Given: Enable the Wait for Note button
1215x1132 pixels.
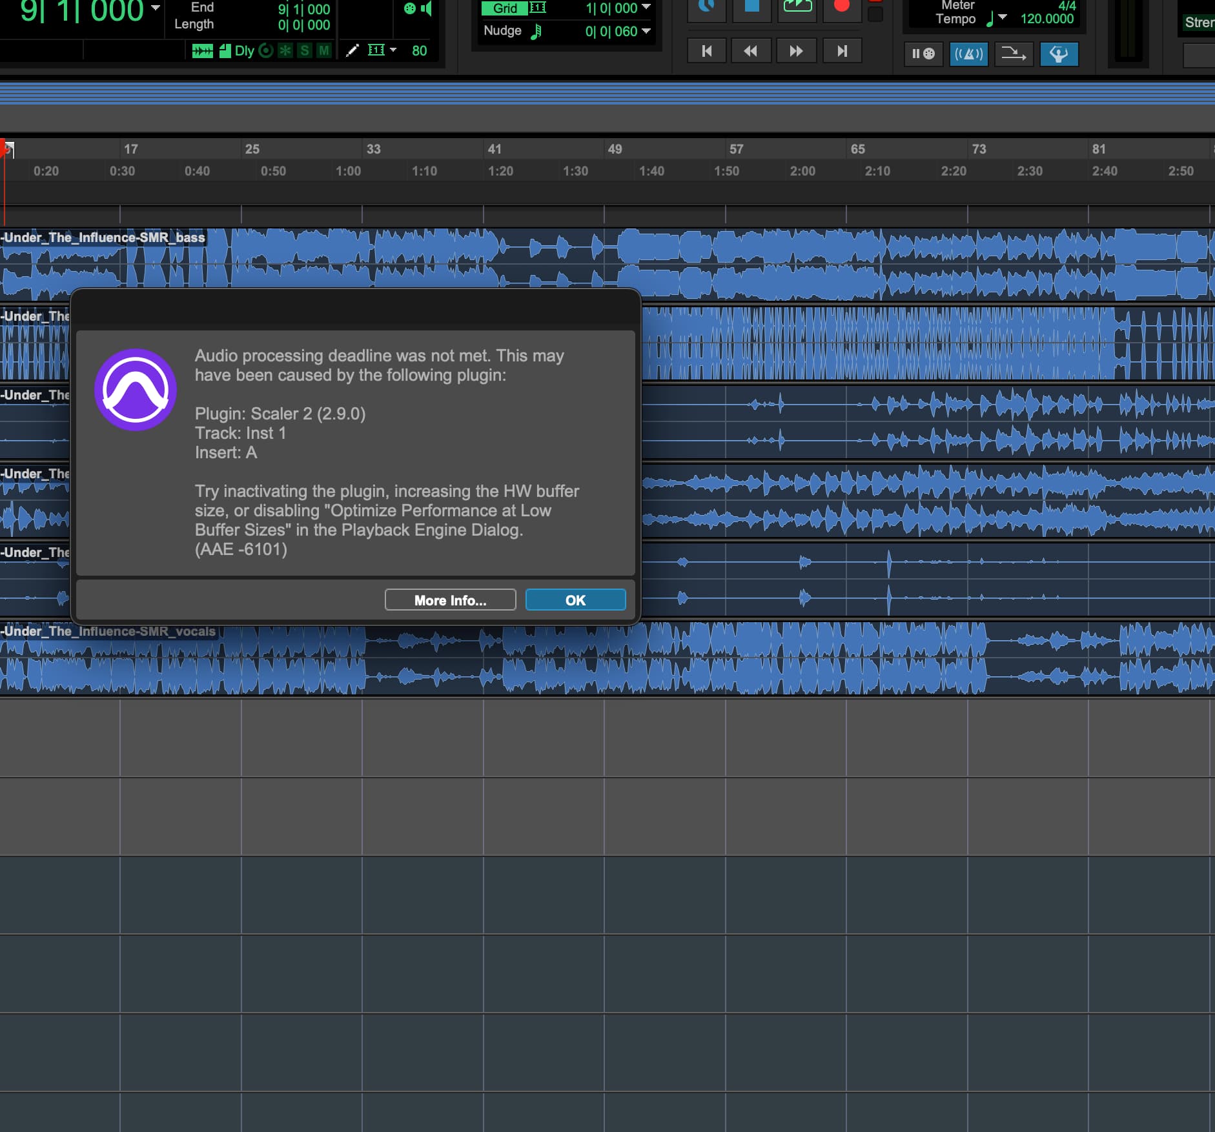Looking at the screenshot, I should point(923,54).
